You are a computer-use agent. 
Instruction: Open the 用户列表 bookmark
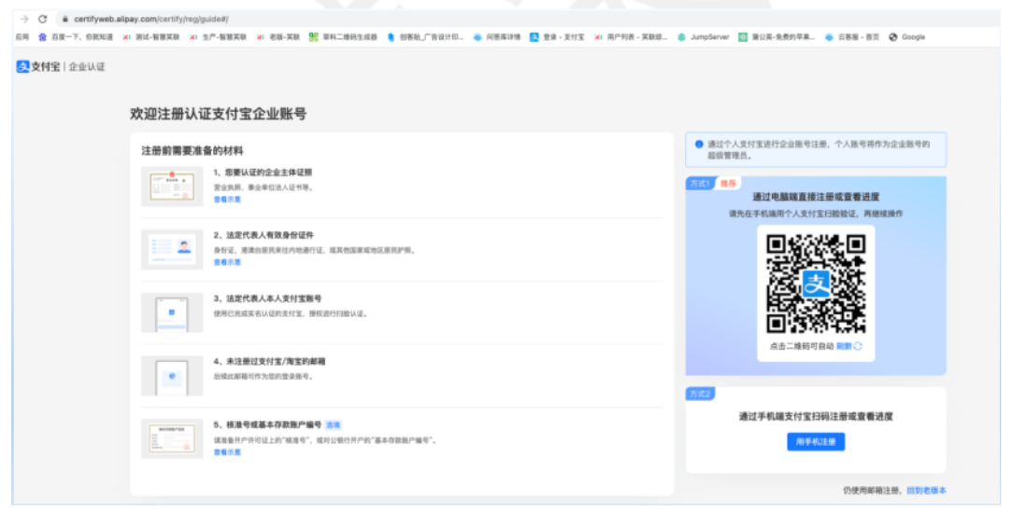coord(631,37)
